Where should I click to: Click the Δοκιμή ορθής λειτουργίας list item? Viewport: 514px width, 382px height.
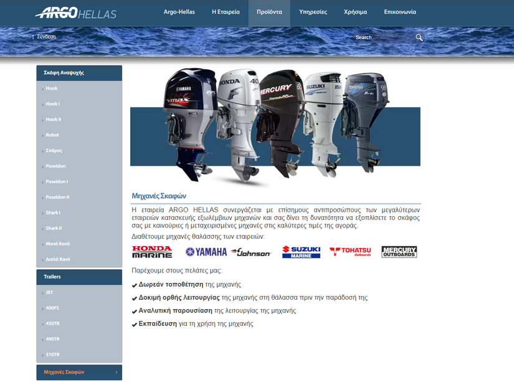[x=249, y=298]
